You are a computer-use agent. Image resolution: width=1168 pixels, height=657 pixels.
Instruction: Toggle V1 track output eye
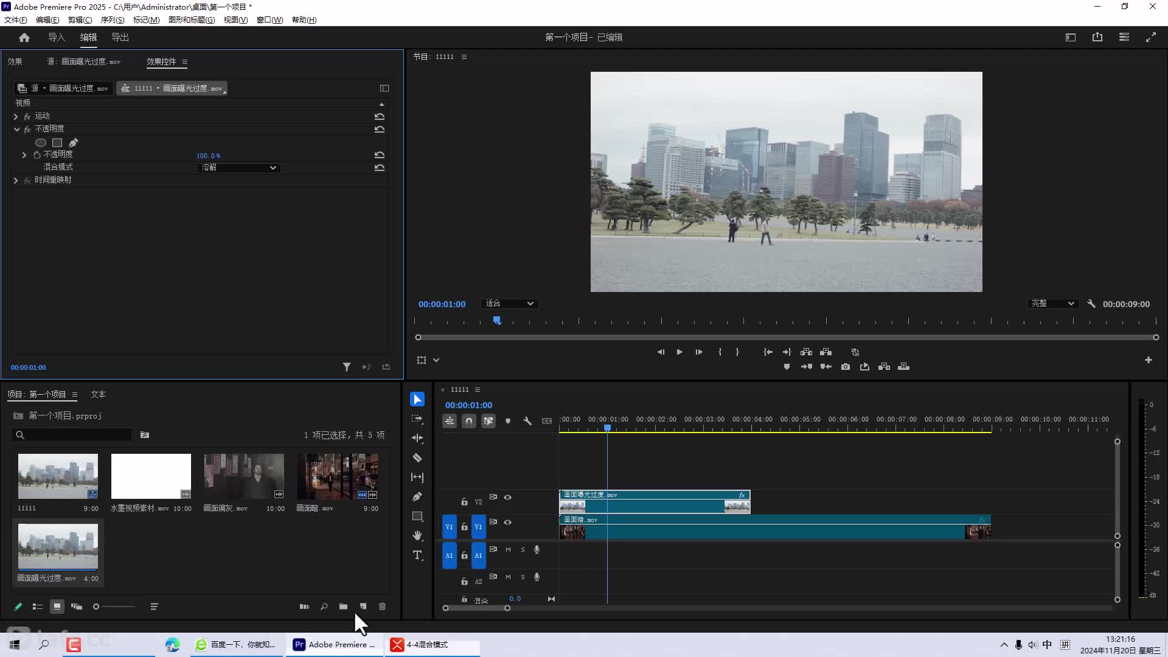click(x=508, y=522)
